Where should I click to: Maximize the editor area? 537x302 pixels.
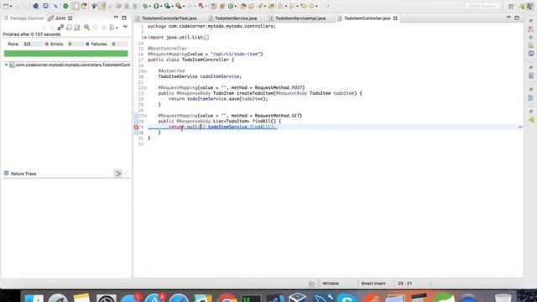(517, 18)
